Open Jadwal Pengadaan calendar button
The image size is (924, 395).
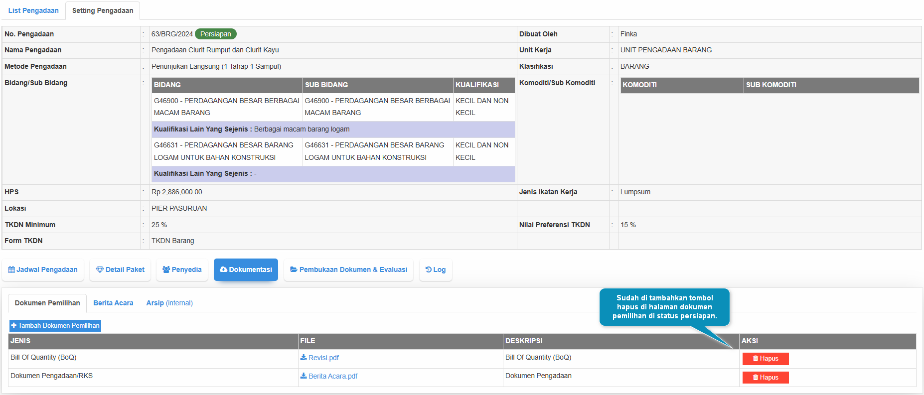pyautogui.click(x=43, y=269)
